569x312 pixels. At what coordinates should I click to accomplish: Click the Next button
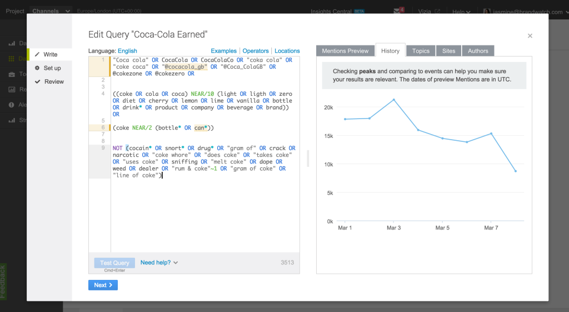(x=103, y=285)
